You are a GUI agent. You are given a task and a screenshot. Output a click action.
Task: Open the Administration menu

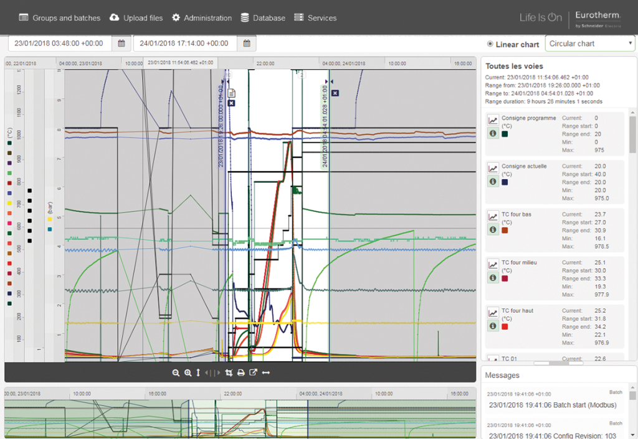point(201,18)
